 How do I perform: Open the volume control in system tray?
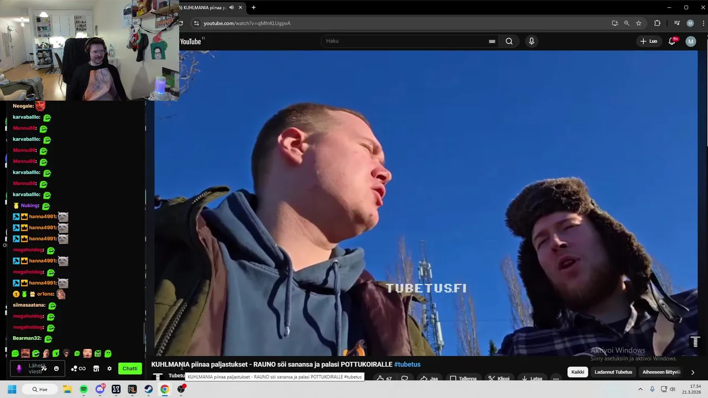673,389
